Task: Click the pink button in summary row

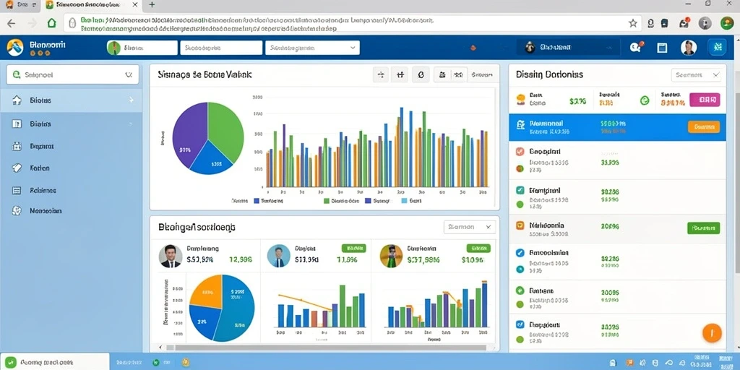Action: 705,100
